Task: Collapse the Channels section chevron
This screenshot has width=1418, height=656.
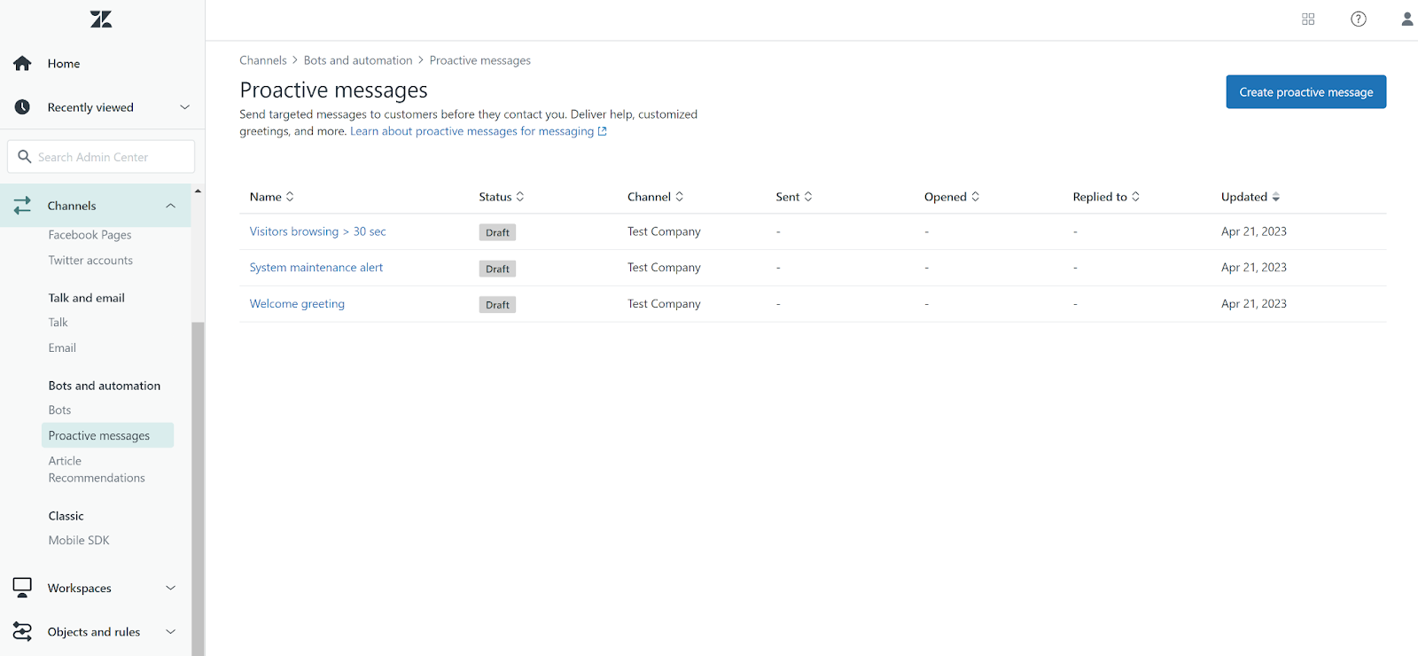Action: 171,206
